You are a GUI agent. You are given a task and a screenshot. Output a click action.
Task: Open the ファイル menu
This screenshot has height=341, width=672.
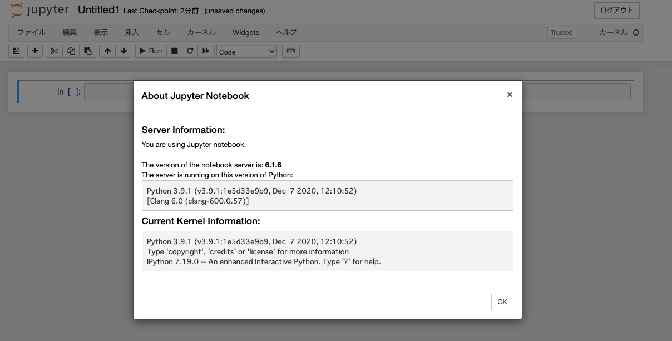[31, 32]
